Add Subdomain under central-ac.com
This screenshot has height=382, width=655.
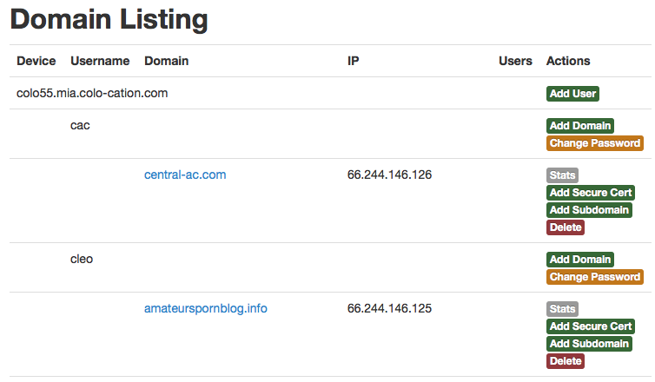coord(589,210)
